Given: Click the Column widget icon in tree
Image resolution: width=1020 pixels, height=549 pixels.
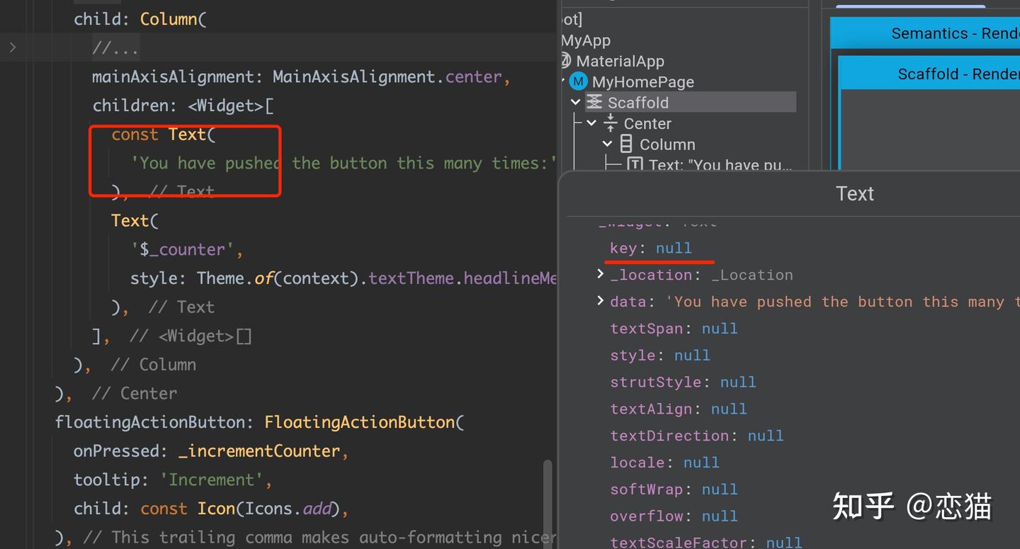Looking at the screenshot, I should coord(626,144).
